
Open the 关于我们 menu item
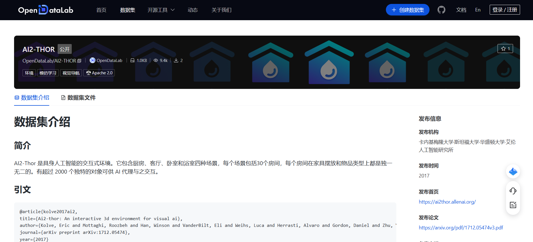pyautogui.click(x=221, y=10)
